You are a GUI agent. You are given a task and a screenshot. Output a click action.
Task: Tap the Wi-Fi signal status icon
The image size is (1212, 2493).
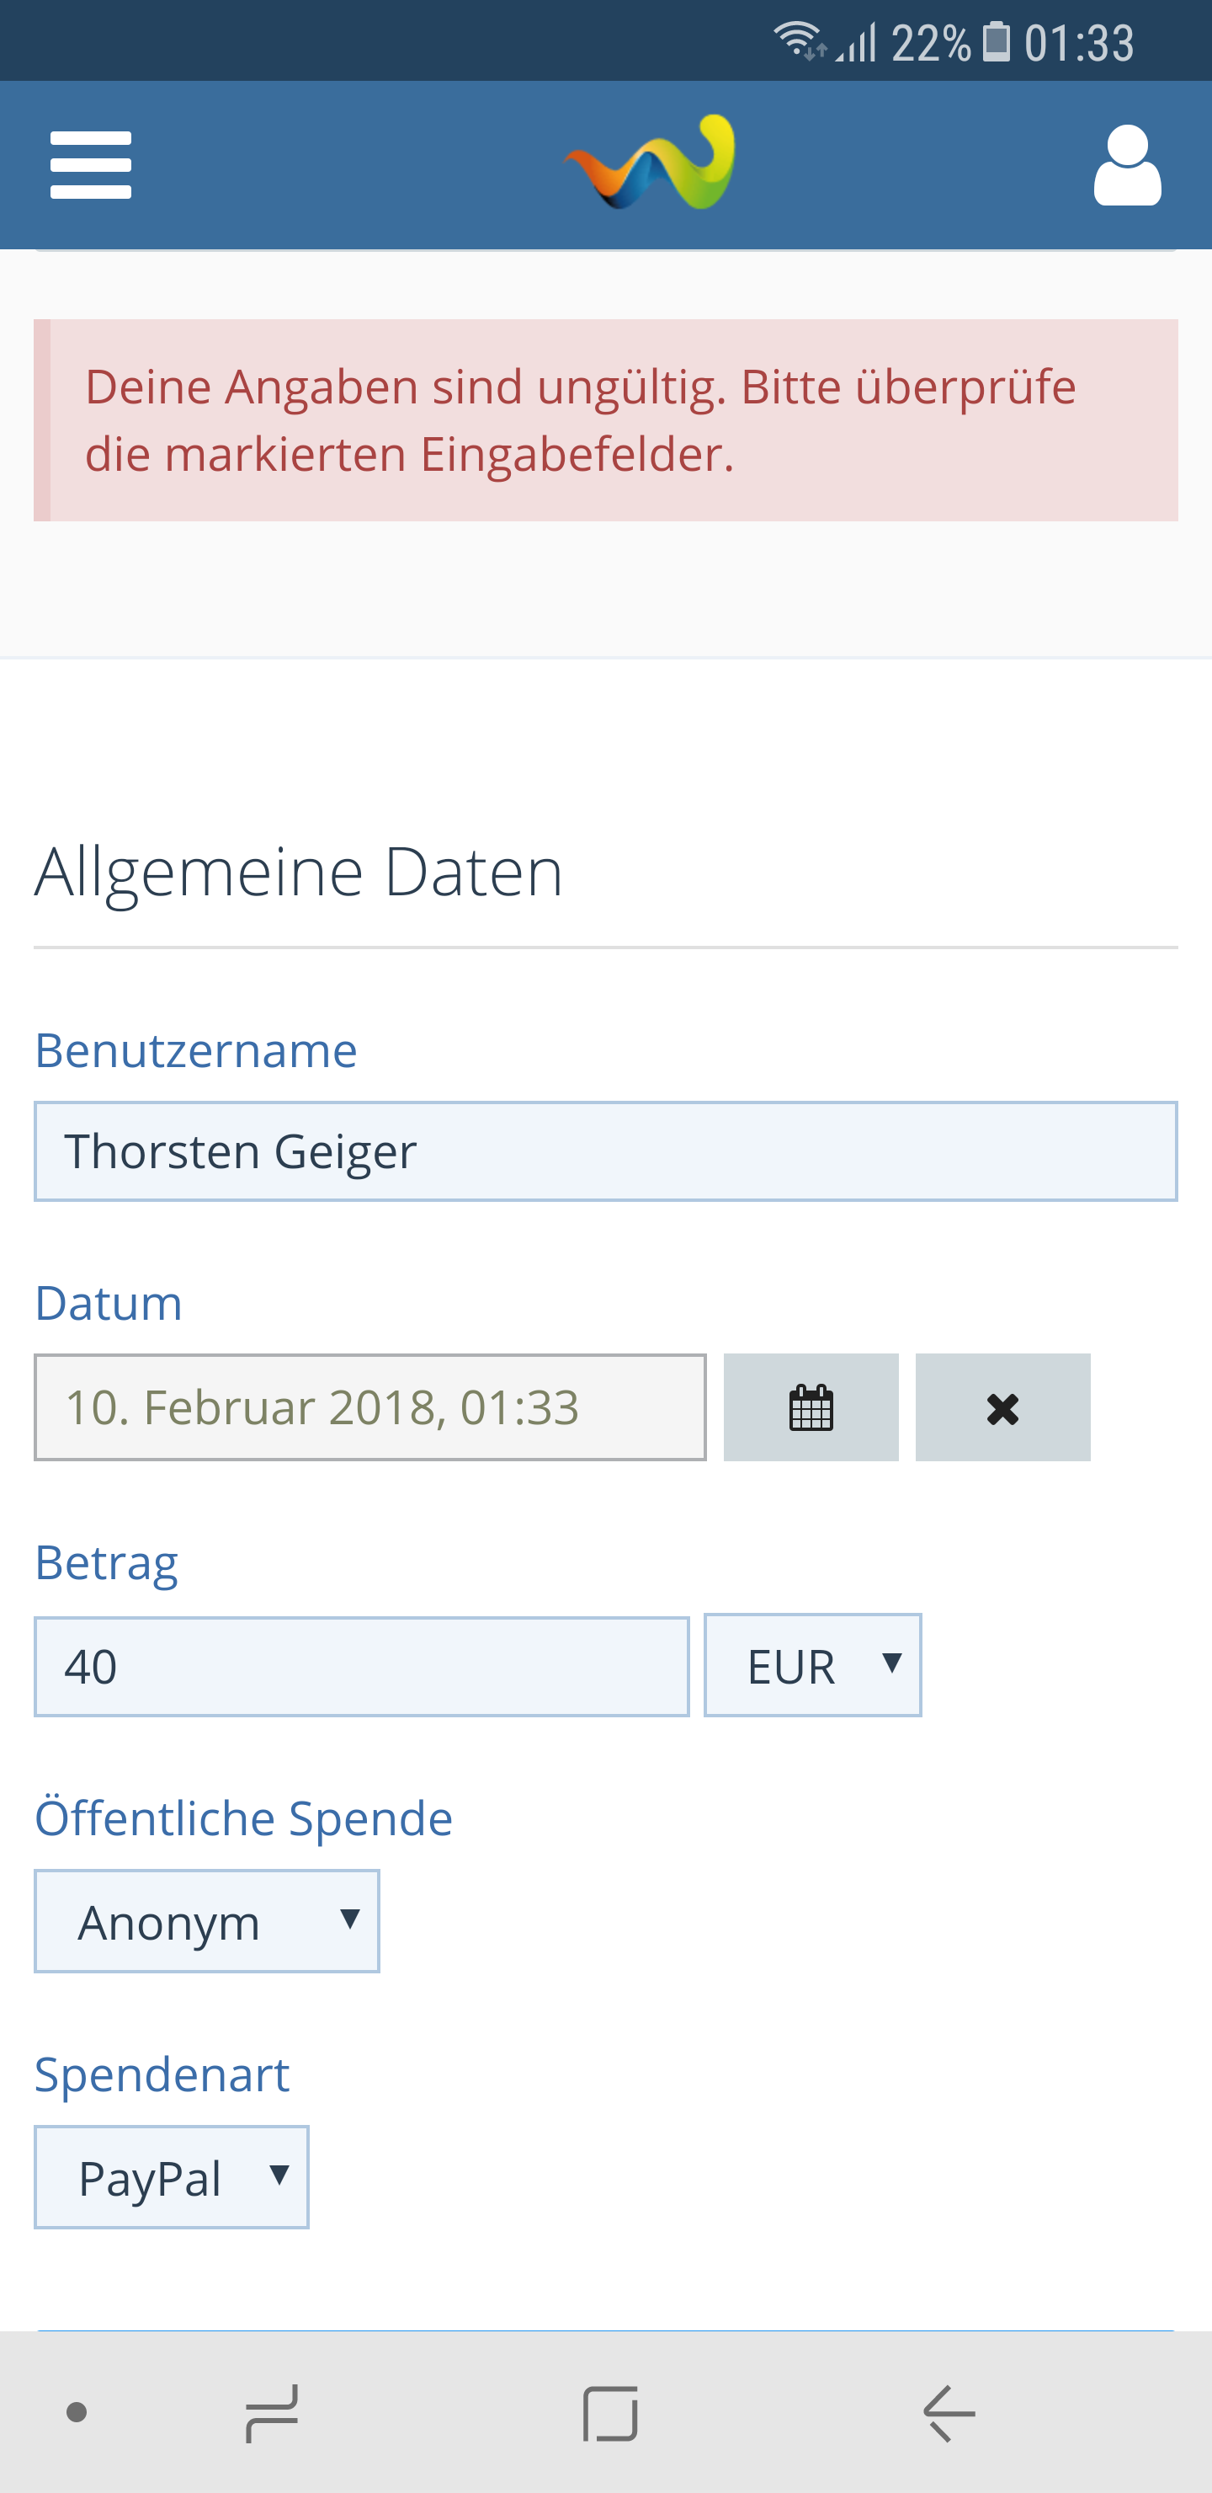click(x=797, y=40)
